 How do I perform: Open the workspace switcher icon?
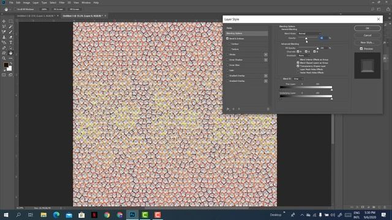tap(379, 9)
